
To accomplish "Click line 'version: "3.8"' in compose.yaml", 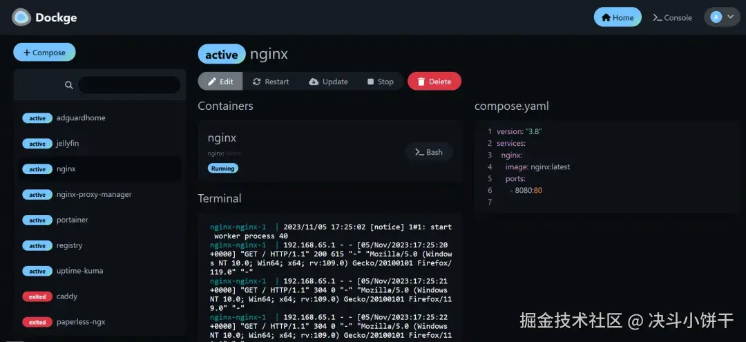I will coord(519,131).
